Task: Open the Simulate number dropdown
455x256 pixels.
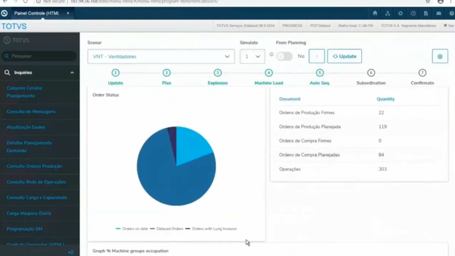Action: click(x=252, y=56)
